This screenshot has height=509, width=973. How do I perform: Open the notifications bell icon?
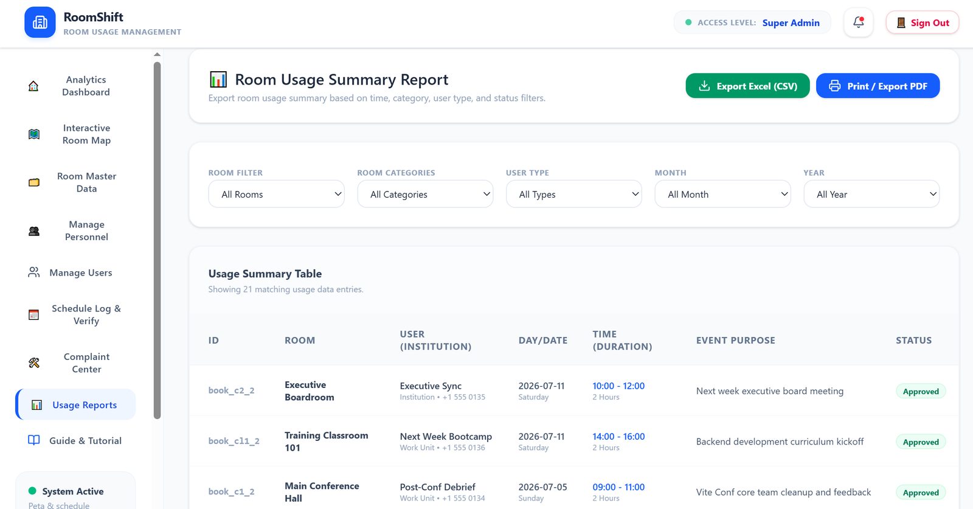(x=859, y=23)
